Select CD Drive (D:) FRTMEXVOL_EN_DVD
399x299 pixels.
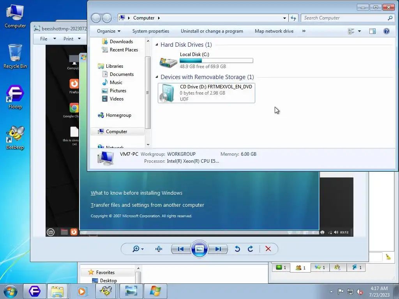coord(207,93)
